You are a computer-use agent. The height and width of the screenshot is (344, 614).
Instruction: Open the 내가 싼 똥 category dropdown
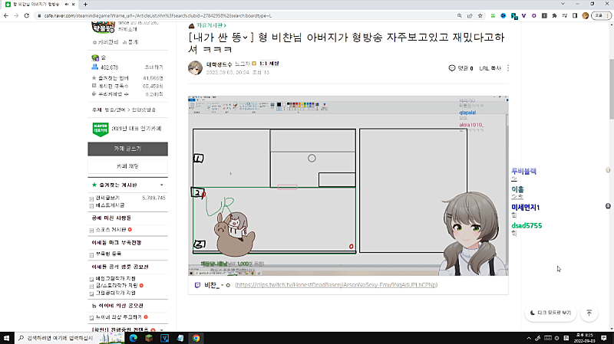click(x=245, y=38)
